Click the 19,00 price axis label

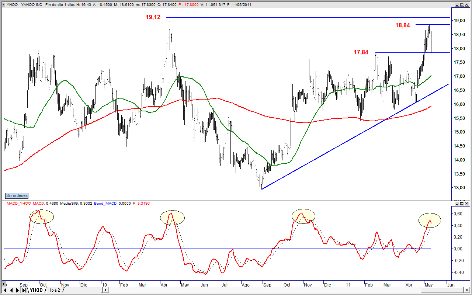pyautogui.click(x=459, y=21)
